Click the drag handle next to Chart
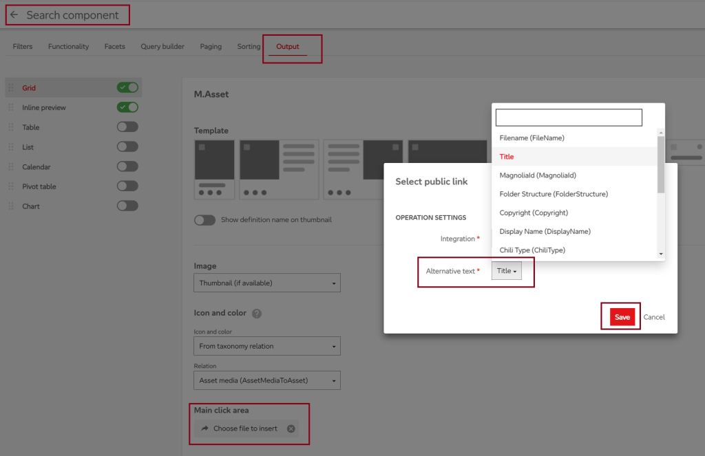Image resolution: width=705 pixels, height=456 pixels. tap(10, 206)
